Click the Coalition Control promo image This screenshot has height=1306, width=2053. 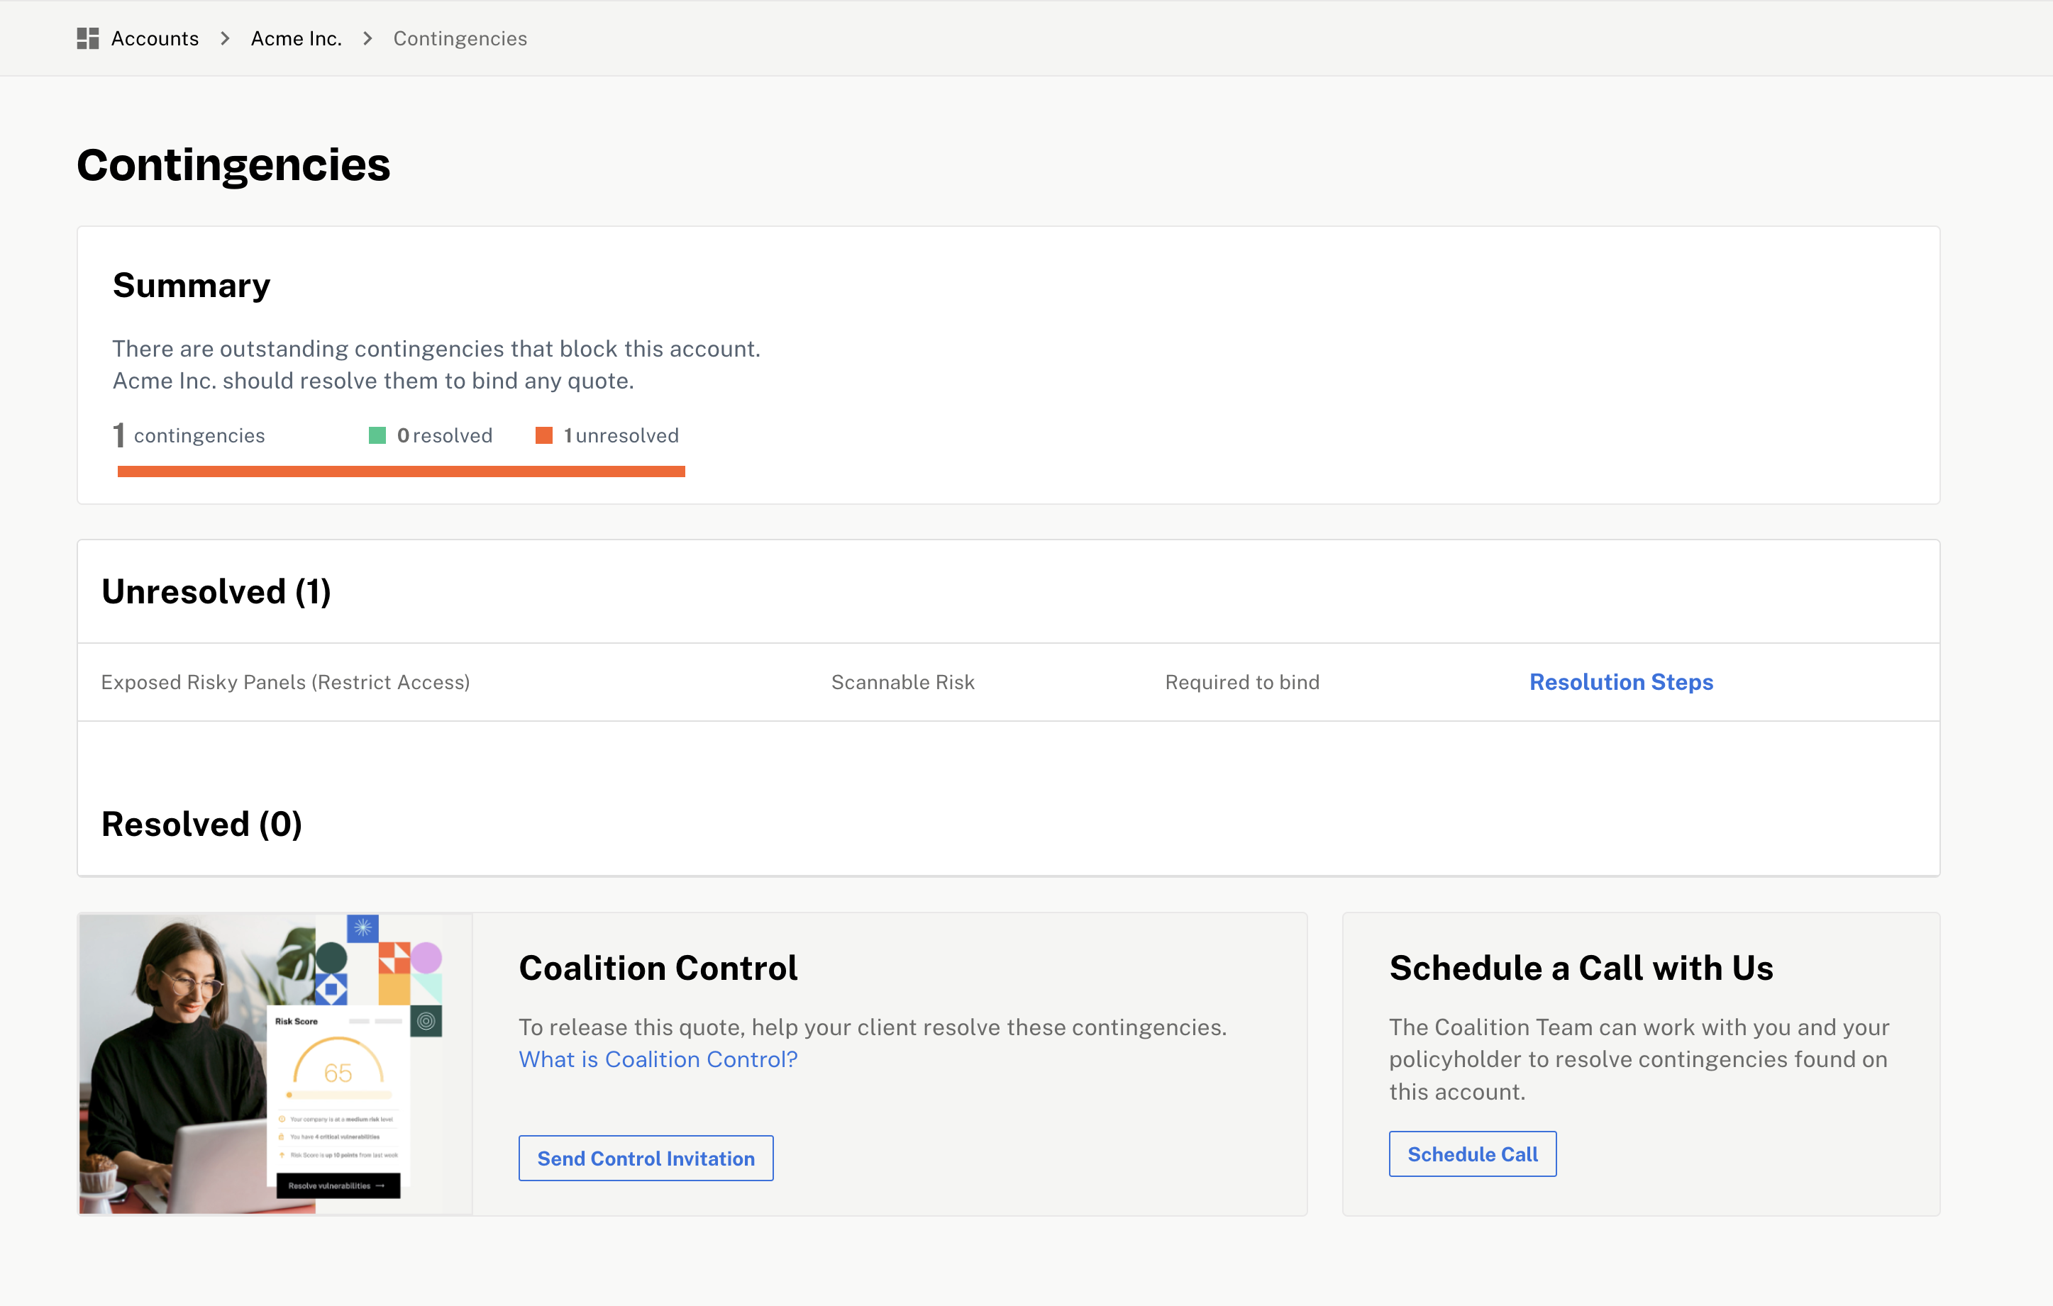275,1064
